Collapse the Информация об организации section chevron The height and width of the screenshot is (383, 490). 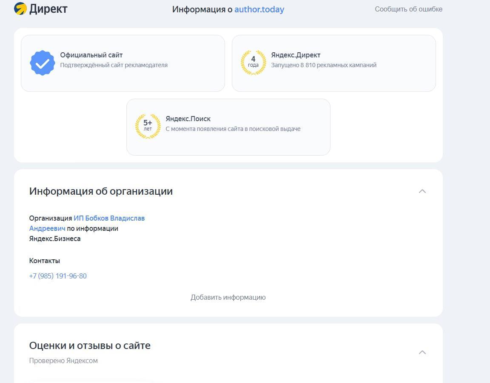pos(422,191)
